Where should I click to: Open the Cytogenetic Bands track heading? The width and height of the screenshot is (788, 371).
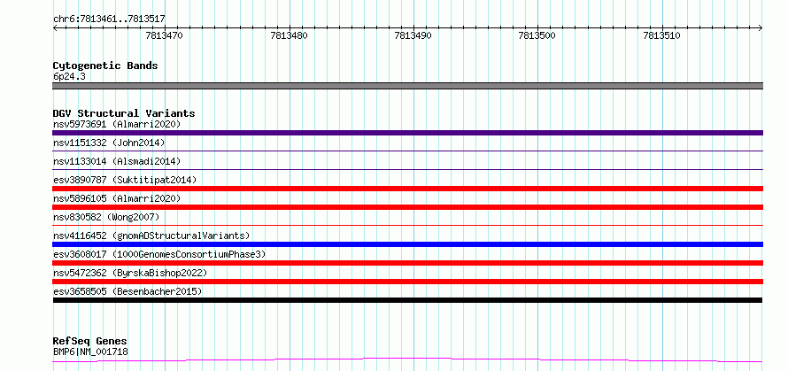[x=105, y=66]
